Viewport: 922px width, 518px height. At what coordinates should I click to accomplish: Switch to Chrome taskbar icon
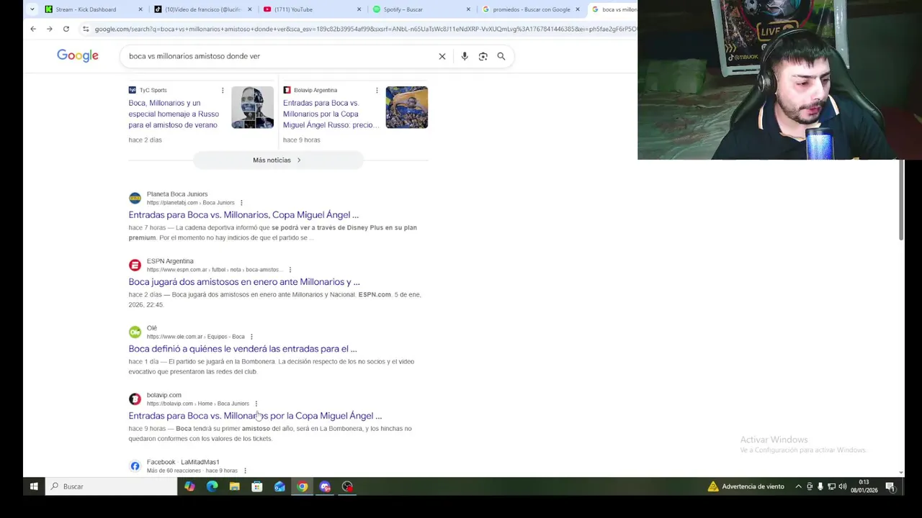[303, 486]
